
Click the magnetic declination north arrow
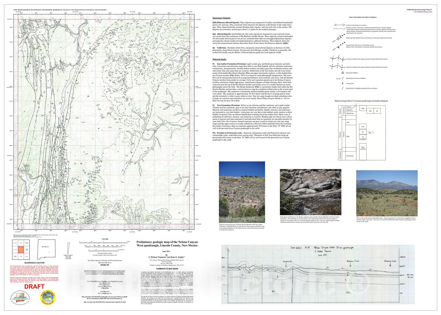coord(69,248)
